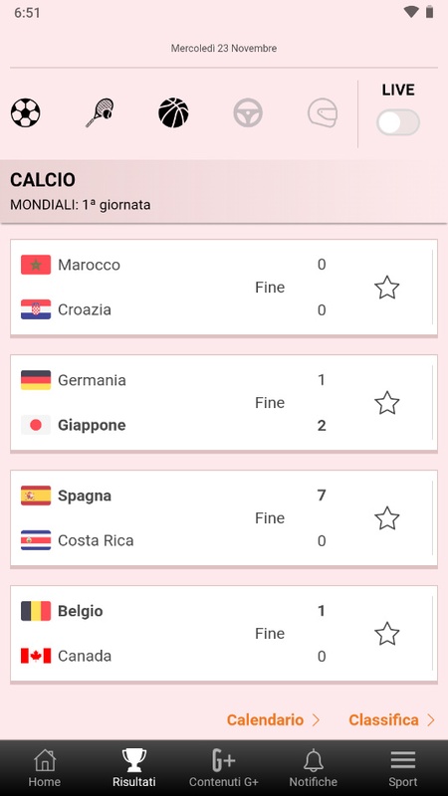Viewport: 448px width, 796px height.
Task: Mark Spagna vs Costa Rica as favorite
Action: pos(387,517)
